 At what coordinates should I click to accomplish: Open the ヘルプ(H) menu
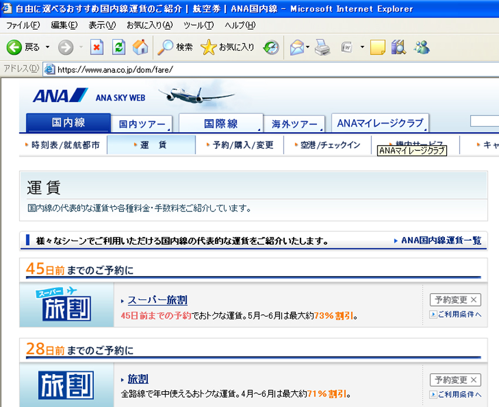point(240,25)
